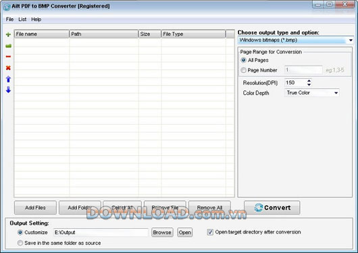Click the red minus remove file icon
The height and width of the screenshot is (253, 358).
[x=8, y=57]
